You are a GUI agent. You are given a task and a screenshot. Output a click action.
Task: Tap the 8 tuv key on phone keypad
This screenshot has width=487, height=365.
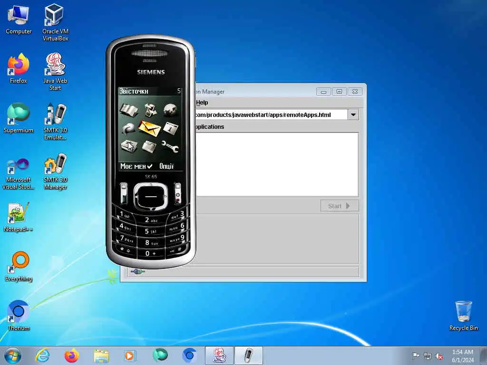click(151, 243)
